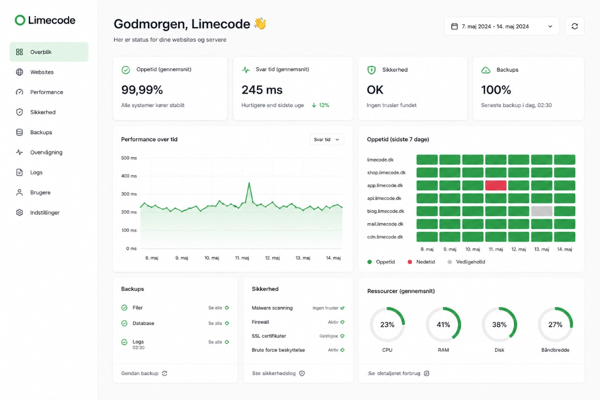Click the calendar icon in date picker

(x=454, y=26)
